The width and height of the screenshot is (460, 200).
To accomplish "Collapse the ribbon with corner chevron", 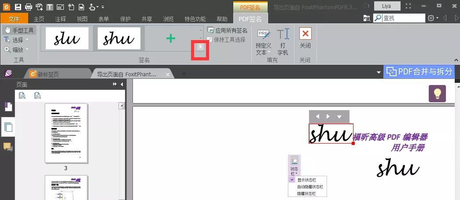I will coord(456,60).
